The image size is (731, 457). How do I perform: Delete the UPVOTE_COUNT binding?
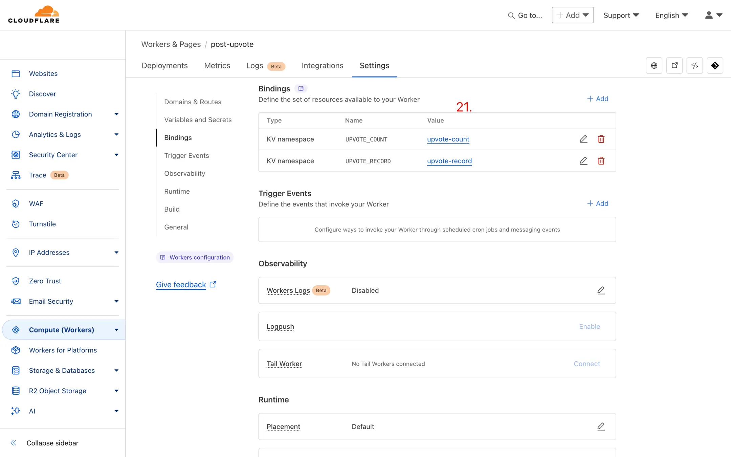point(601,139)
